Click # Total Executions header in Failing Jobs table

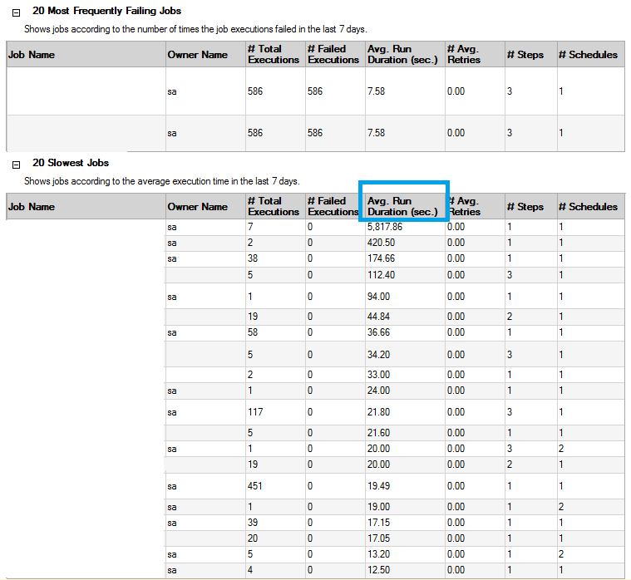click(273, 54)
